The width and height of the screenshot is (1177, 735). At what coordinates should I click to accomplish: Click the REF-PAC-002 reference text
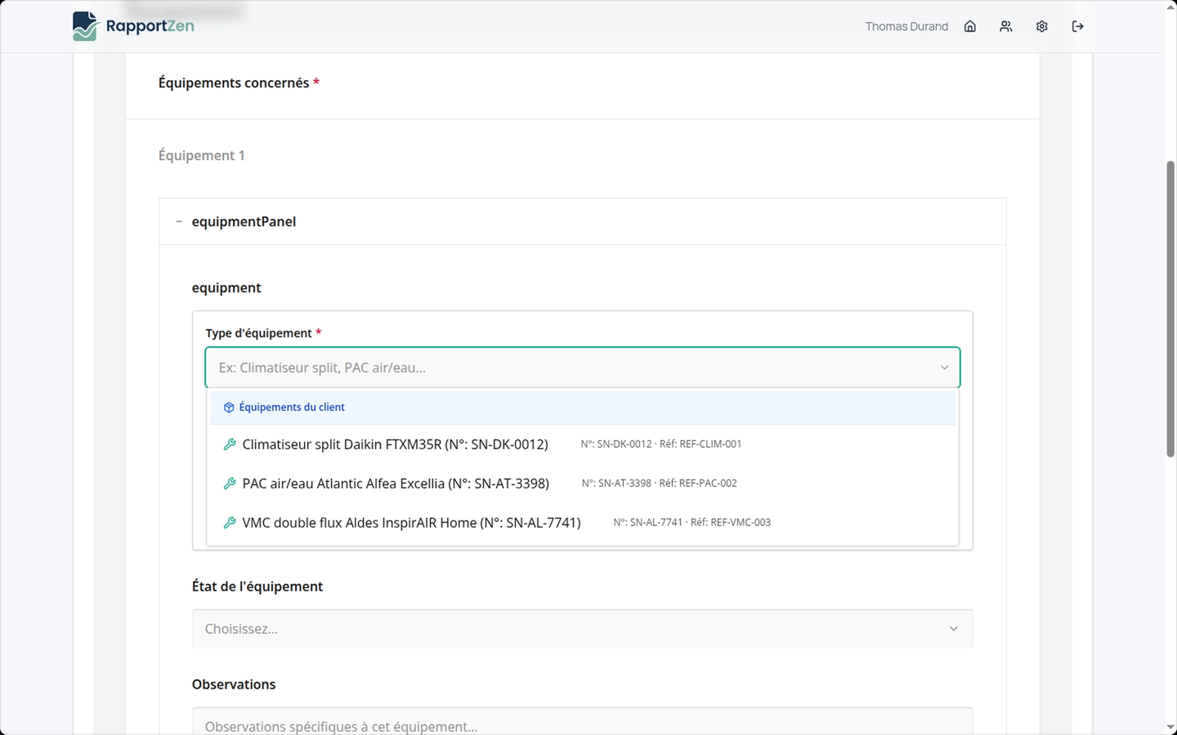click(708, 483)
